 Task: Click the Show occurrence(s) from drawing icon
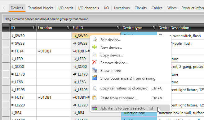tap(95, 78)
